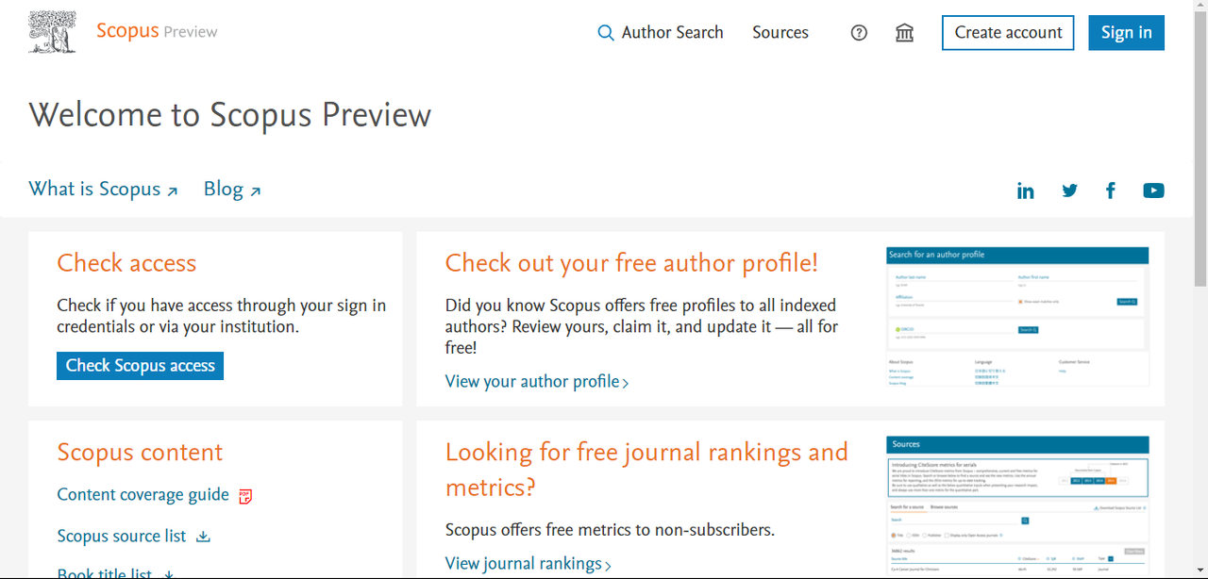Open View journal rankings link

click(x=528, y=563)
